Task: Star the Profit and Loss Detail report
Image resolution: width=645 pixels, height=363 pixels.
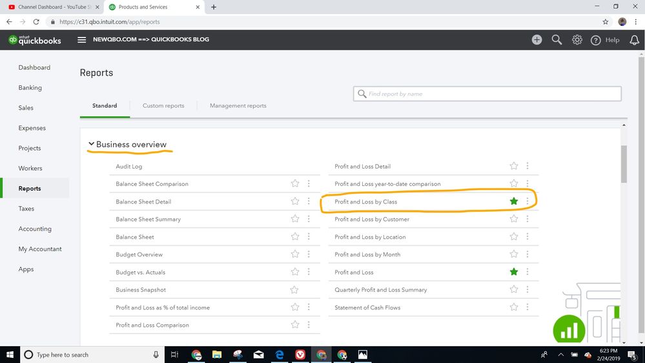Action: coord(514,167)
